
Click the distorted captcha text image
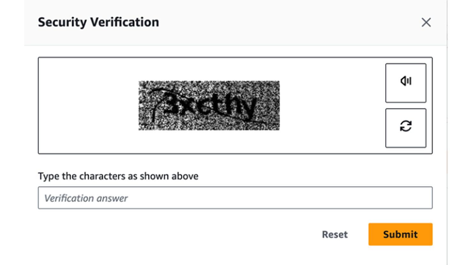pyautogui.click(x=209, y=105)
